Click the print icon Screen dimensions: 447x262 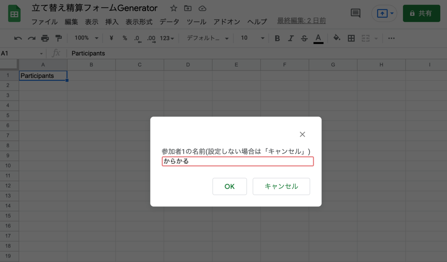[45, 38]
